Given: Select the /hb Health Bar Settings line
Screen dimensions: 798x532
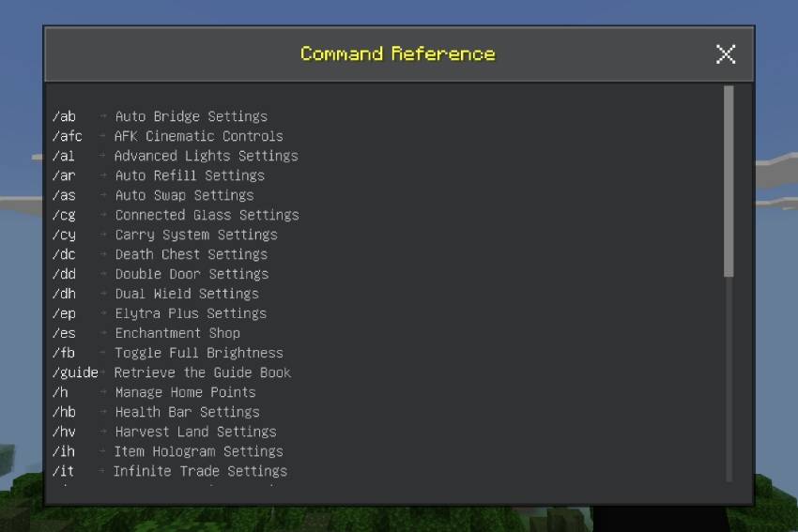Looking at the screenshot, I should pyautogui.click(x=156, y=412).
